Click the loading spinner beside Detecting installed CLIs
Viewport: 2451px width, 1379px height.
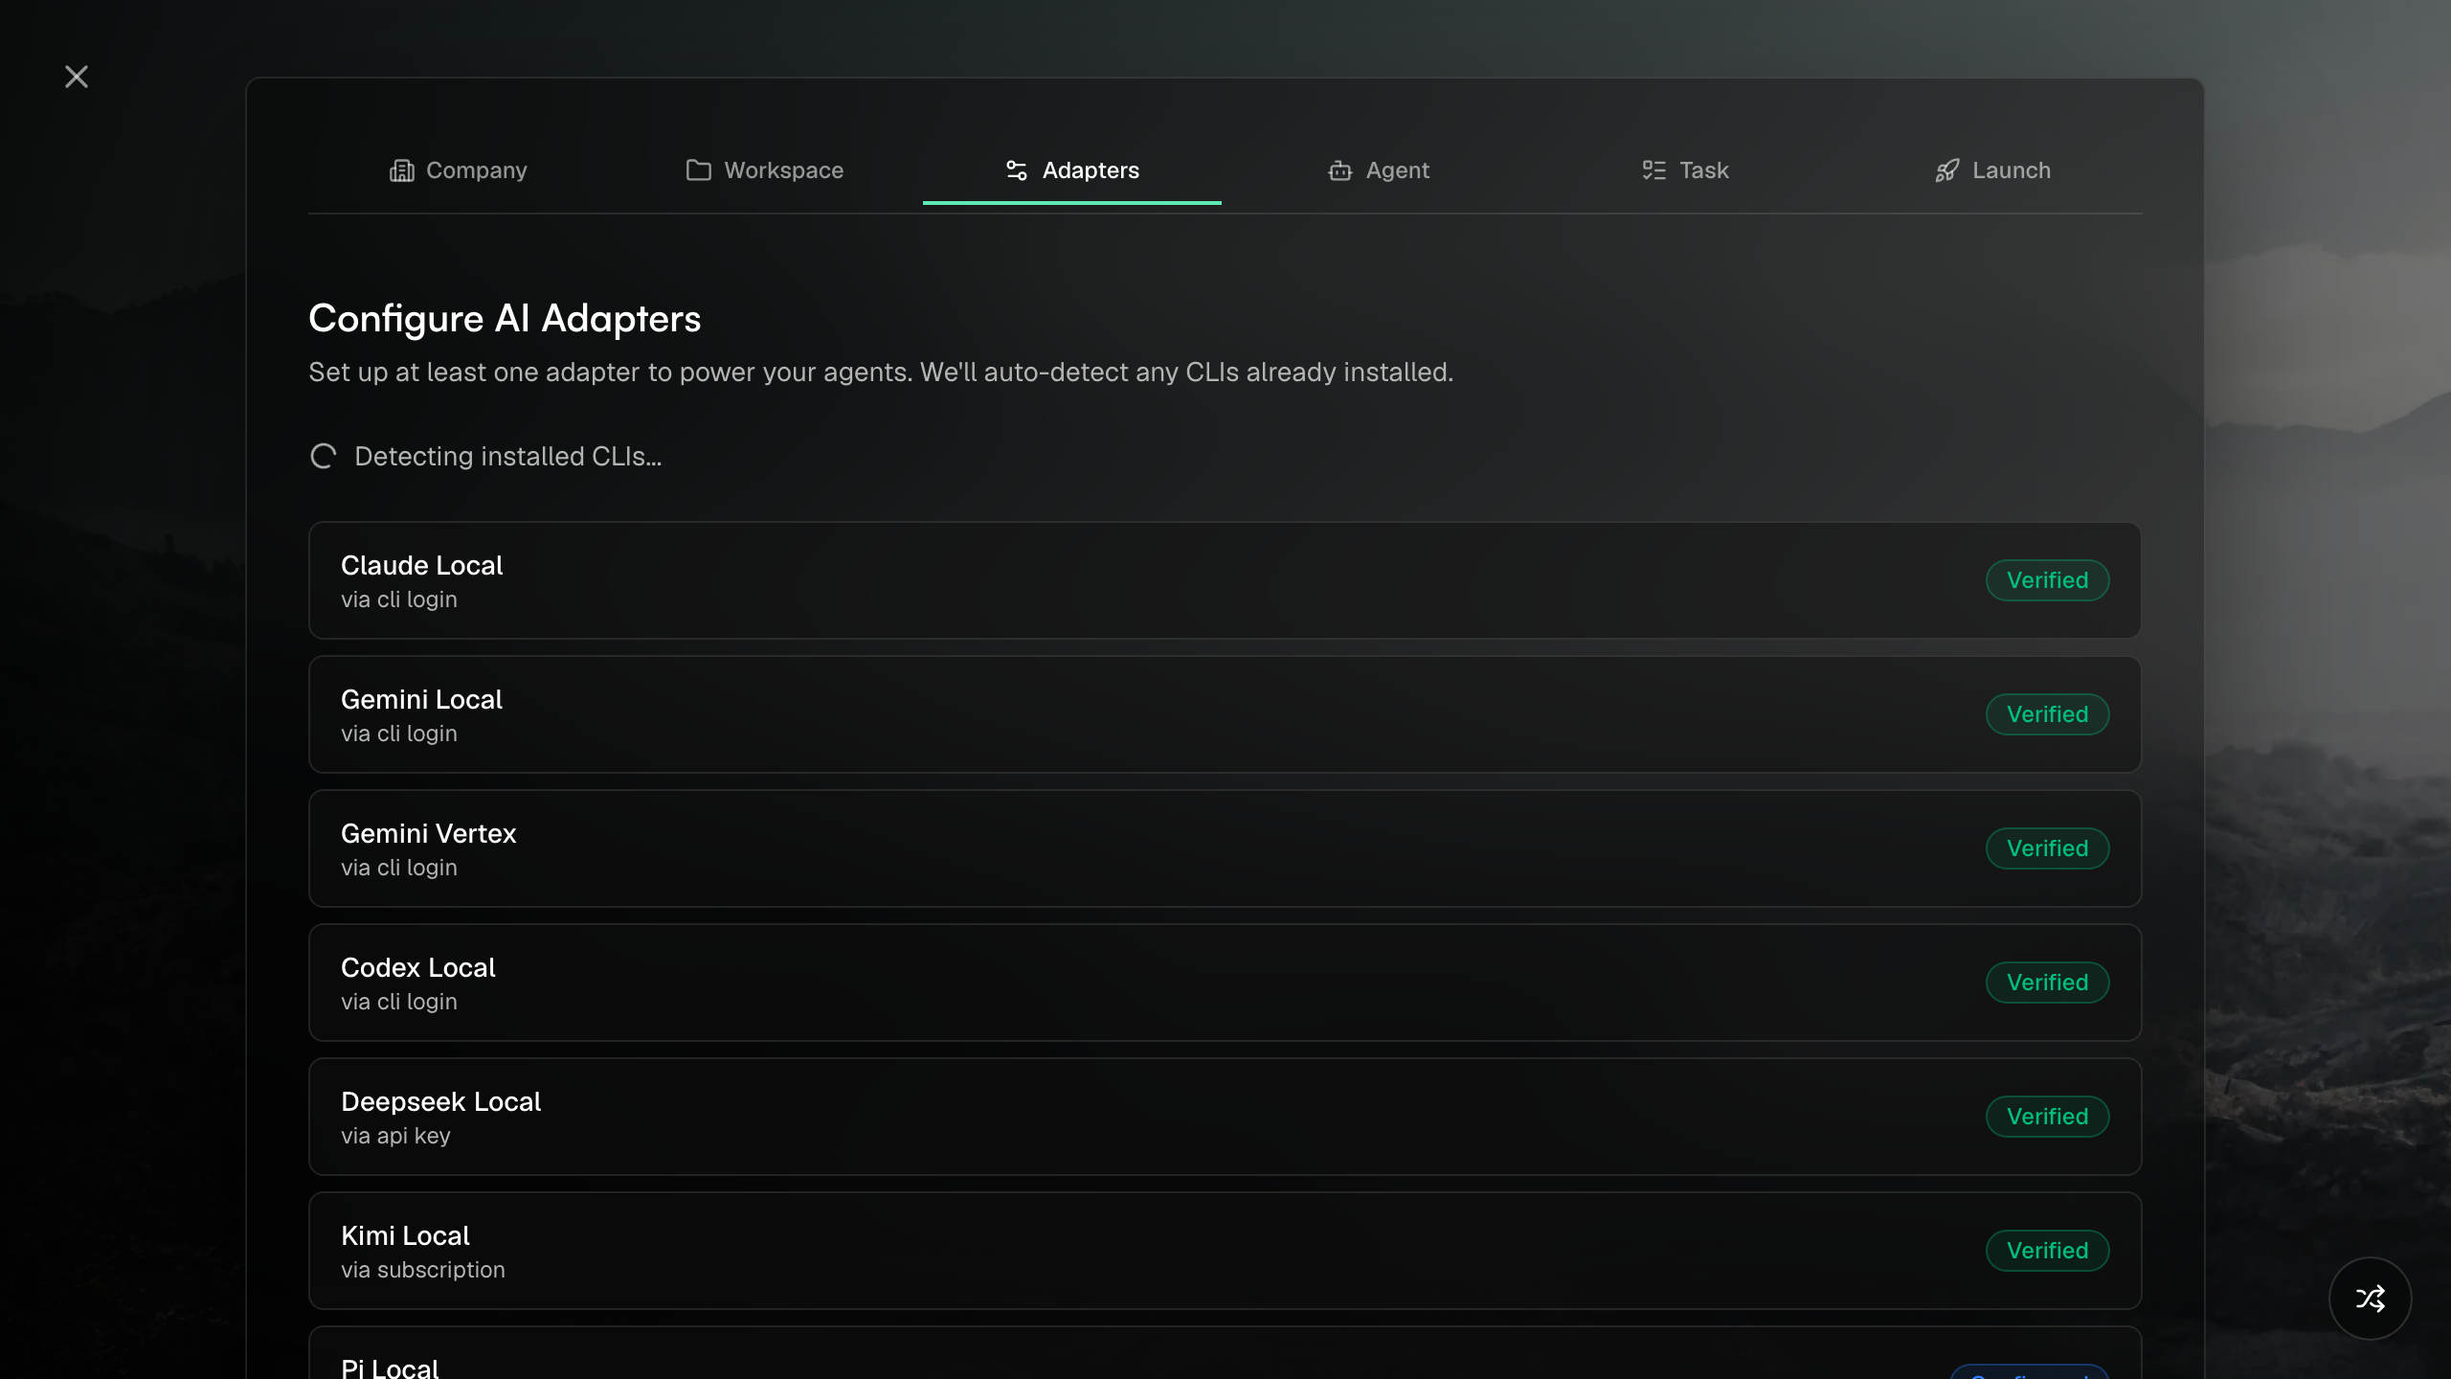(324, 457)
